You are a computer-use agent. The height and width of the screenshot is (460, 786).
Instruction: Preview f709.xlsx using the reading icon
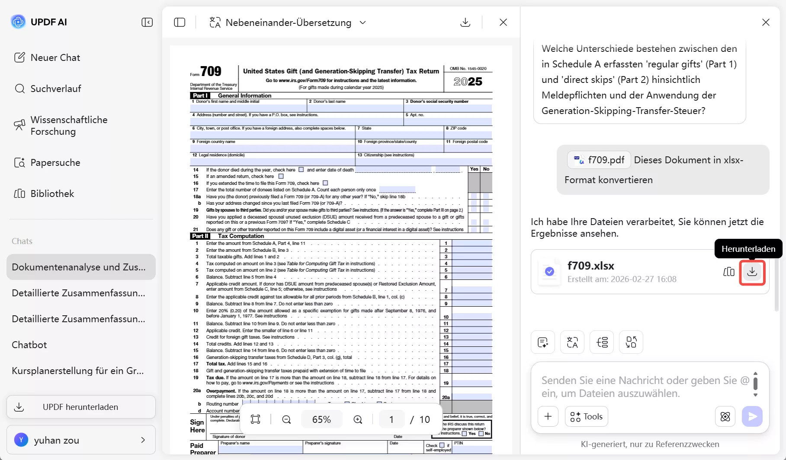728,272
